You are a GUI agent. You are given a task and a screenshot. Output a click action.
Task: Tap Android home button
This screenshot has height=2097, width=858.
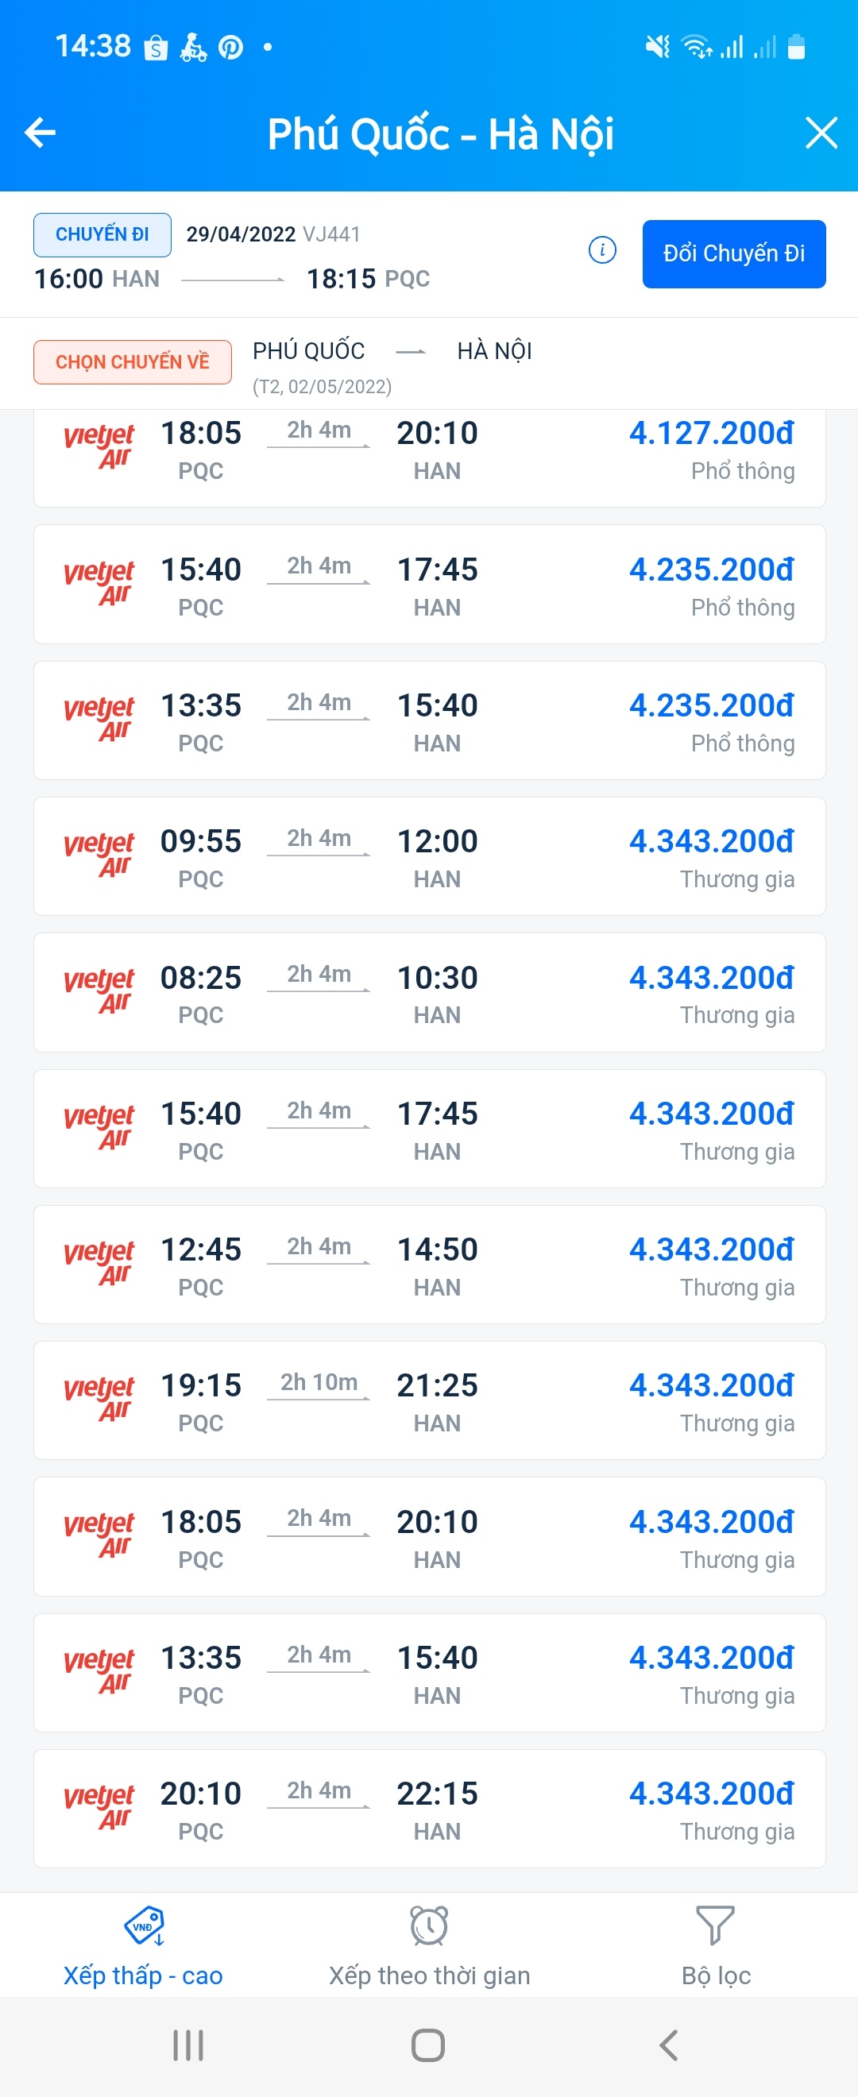click(428, 2045)
